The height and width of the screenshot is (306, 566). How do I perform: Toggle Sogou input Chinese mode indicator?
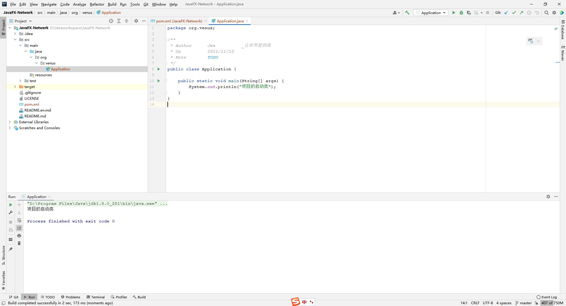[x=304, y=302]
